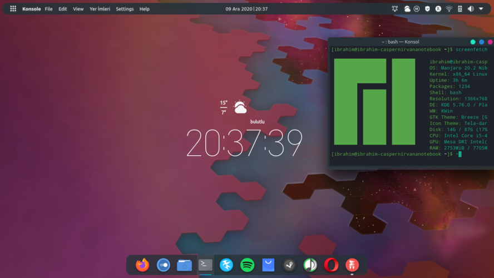This screenshot has width=494, height=278.
Task: Click the blue Konsole window button
Action: pos(481,42)
